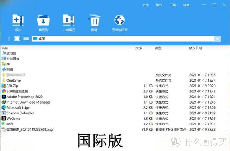Image resolution: width=230 pixels, height=151 pixels.
Task: Select the 微信 shortcut icon
Action: [4, 124]
